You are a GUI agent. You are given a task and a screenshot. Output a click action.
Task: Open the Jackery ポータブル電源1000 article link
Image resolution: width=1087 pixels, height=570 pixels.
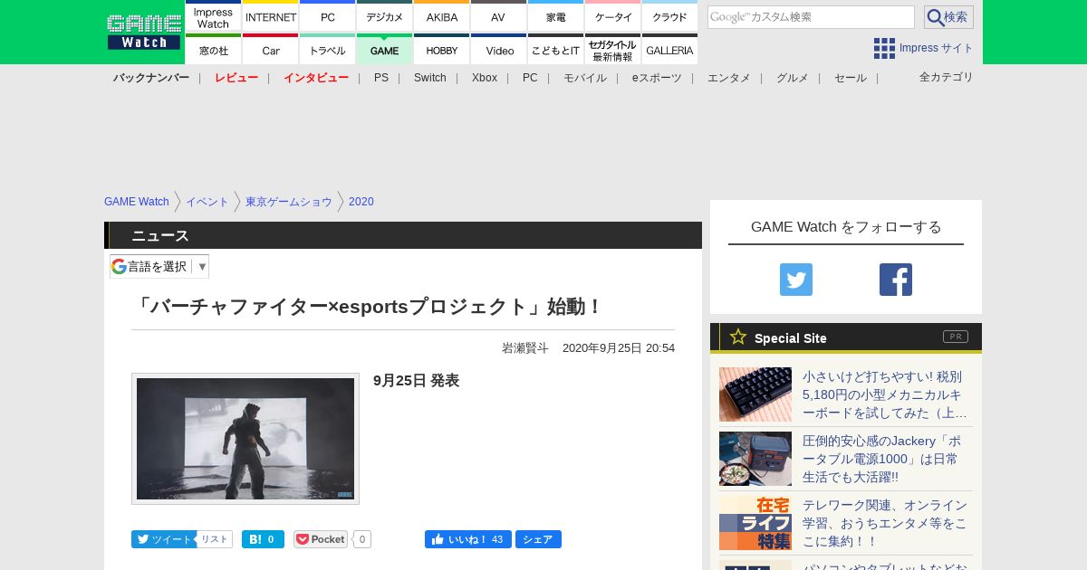pos(881,459)
